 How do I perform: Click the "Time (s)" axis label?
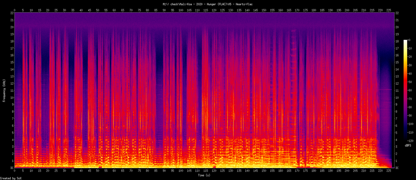point(205,175)
